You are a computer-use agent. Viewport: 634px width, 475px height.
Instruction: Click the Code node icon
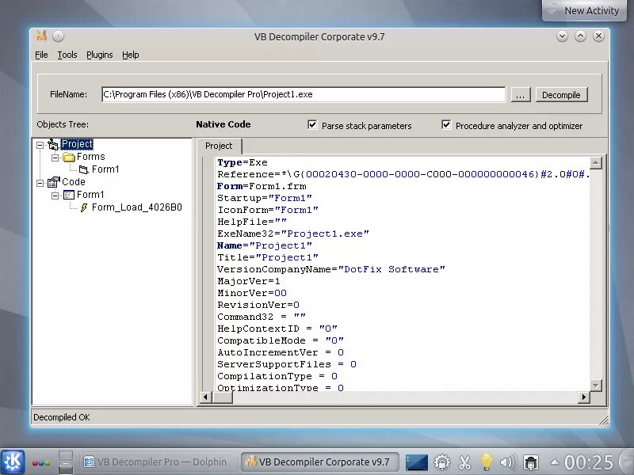point(53,182)
